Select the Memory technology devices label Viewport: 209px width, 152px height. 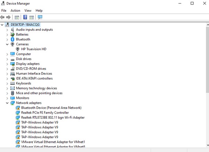coord(36,88)
